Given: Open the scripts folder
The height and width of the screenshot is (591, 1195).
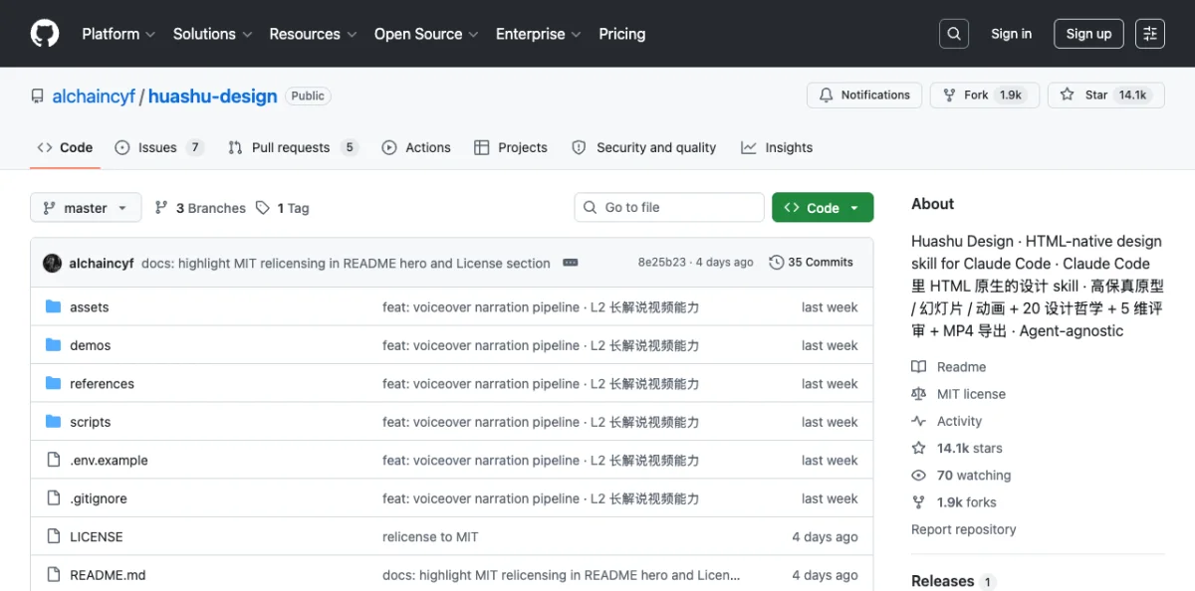Looking at the screenshot, I should click(x=91, y=422).
